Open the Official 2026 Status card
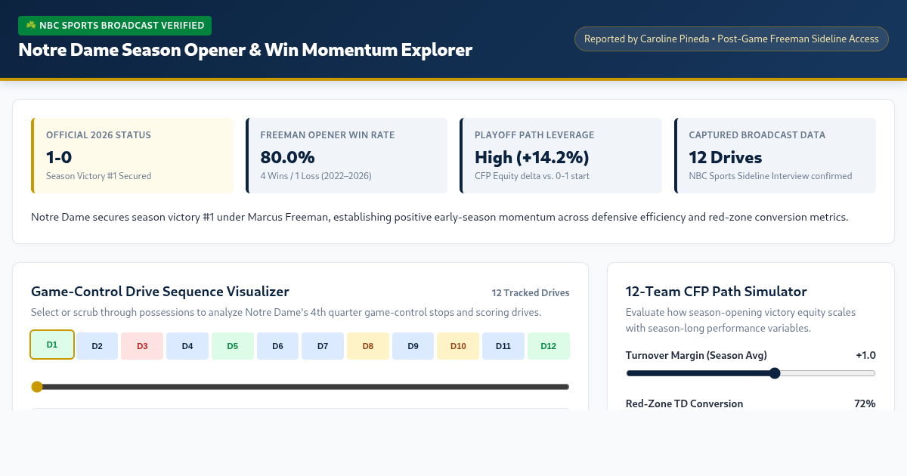Image resolution: width=907 pixels, height=476 pixels. click(132, 156)
